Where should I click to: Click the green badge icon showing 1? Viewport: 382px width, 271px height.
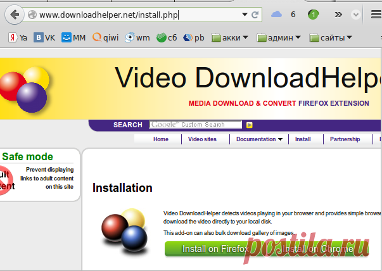[313, 15]
